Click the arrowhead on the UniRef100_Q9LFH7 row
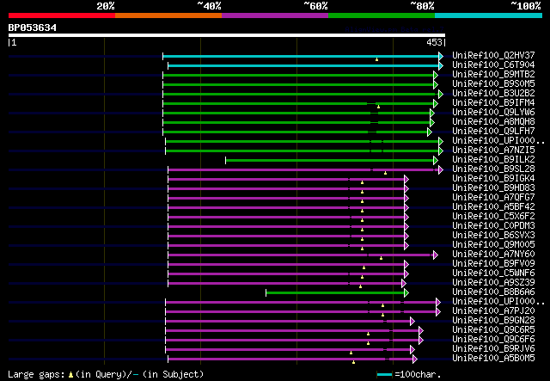550x381 pixels. click(x=430, y=132)
